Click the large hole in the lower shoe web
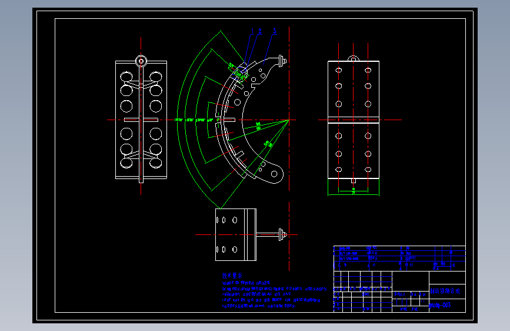The image size is (510, 331). 274,174
